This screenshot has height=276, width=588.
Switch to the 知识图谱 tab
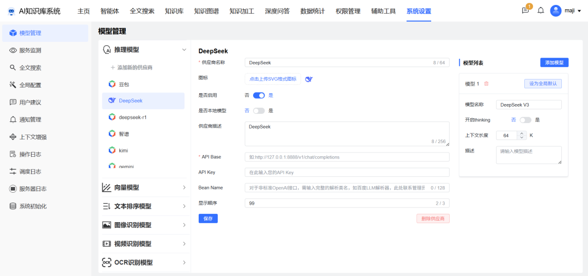pos(206,11)
